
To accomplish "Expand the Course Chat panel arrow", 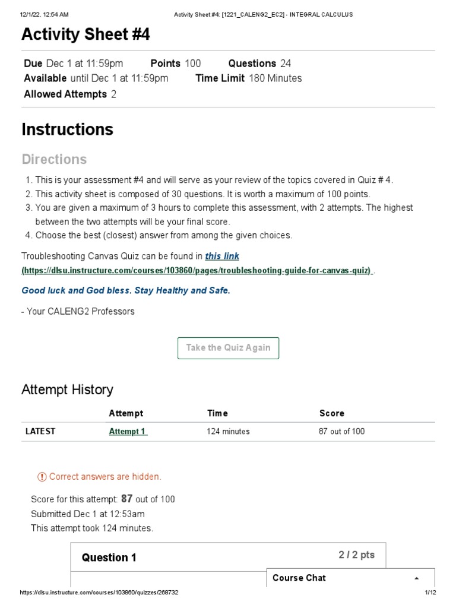I will pyautogui.click(x=416, y=578).
